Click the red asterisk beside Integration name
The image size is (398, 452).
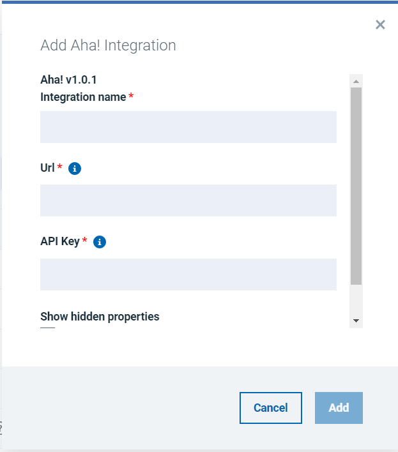[x=131, y=96]
